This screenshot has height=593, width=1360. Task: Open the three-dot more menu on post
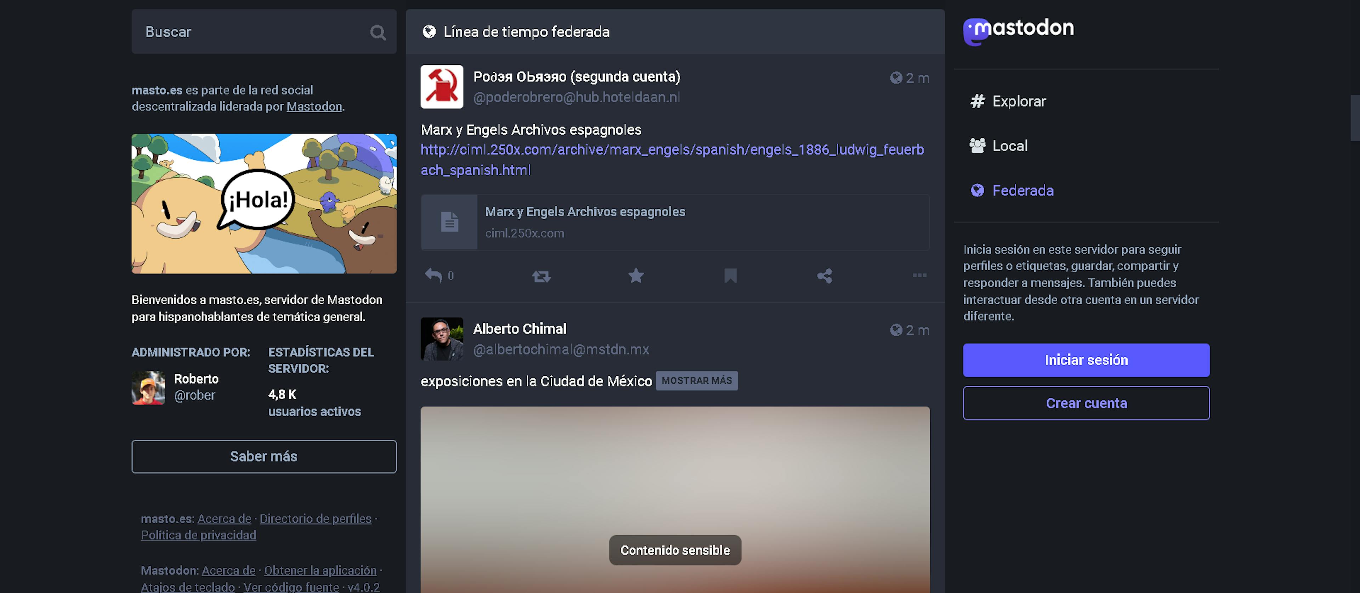tap(919, 275)
